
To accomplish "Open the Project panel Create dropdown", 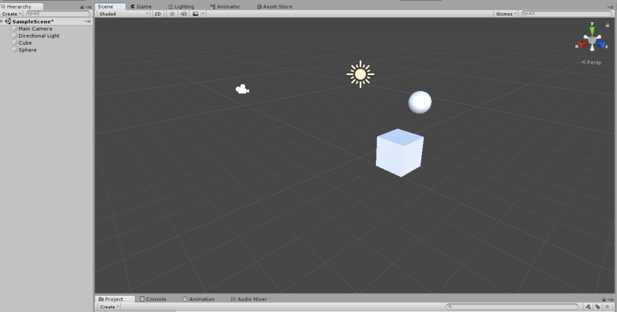I will click(x=109, y=307).
